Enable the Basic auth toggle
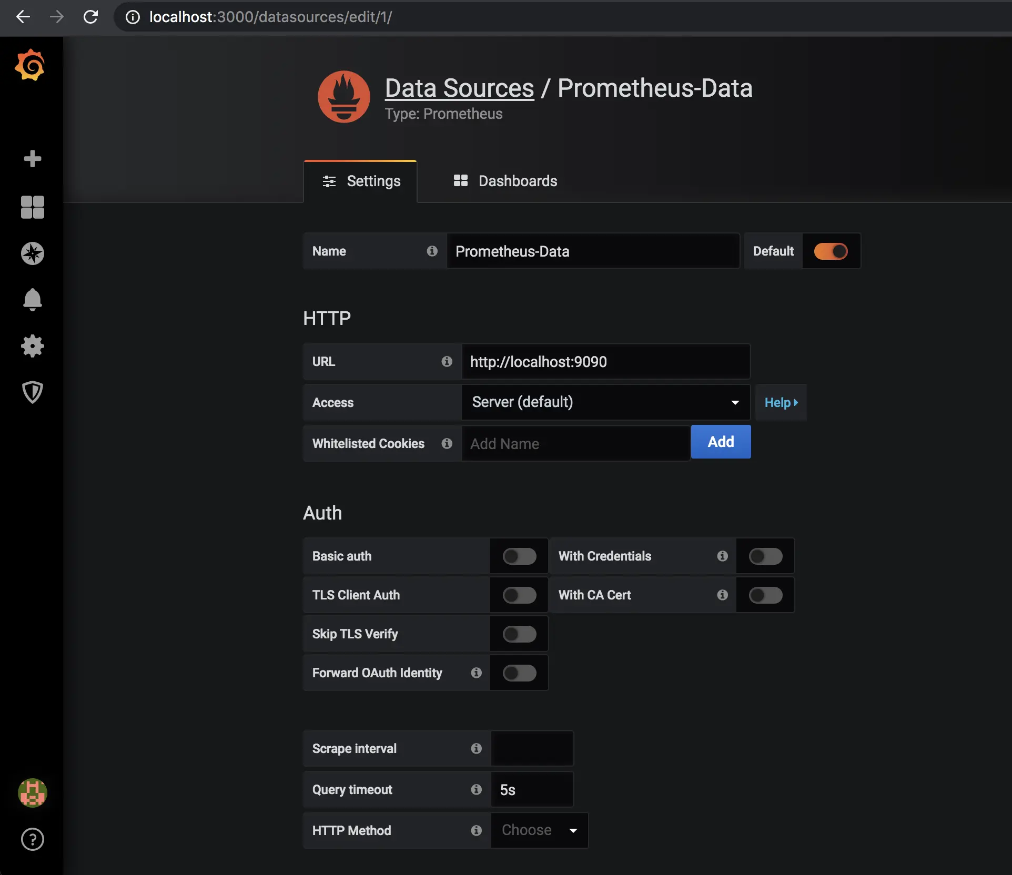This screenshot has height=875, width=1012. [520, 556]
